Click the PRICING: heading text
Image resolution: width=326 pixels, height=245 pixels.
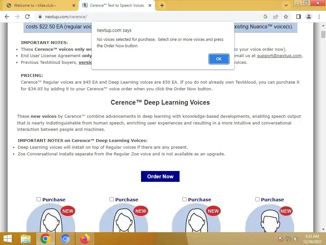pos(32,75)
